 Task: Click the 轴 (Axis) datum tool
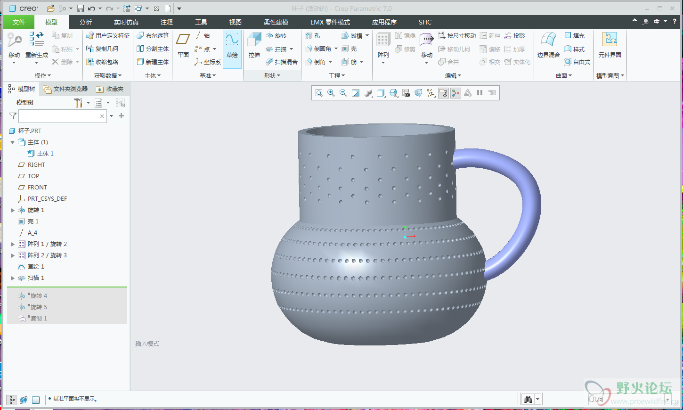[x=203, y=36]
